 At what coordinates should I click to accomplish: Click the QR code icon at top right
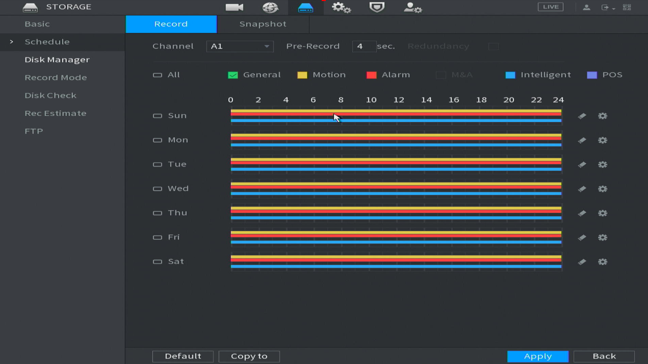click(x=627, y=7)
